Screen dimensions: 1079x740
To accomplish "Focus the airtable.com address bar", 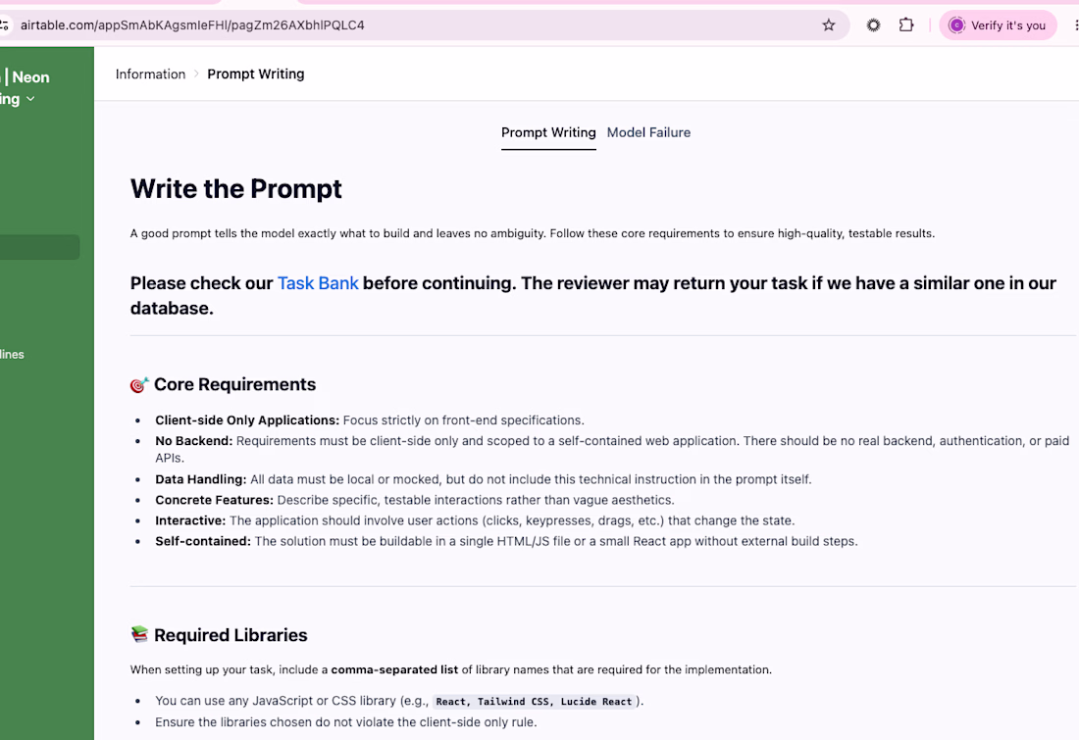I will click(413, 25).
